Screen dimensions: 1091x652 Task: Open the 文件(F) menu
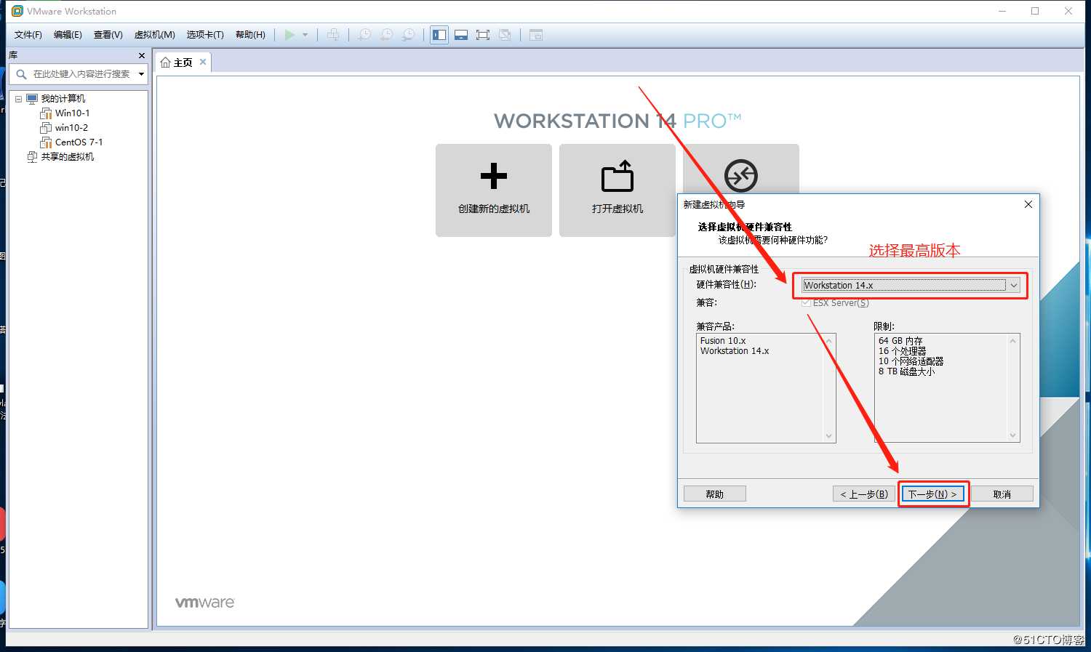point(28,35)
